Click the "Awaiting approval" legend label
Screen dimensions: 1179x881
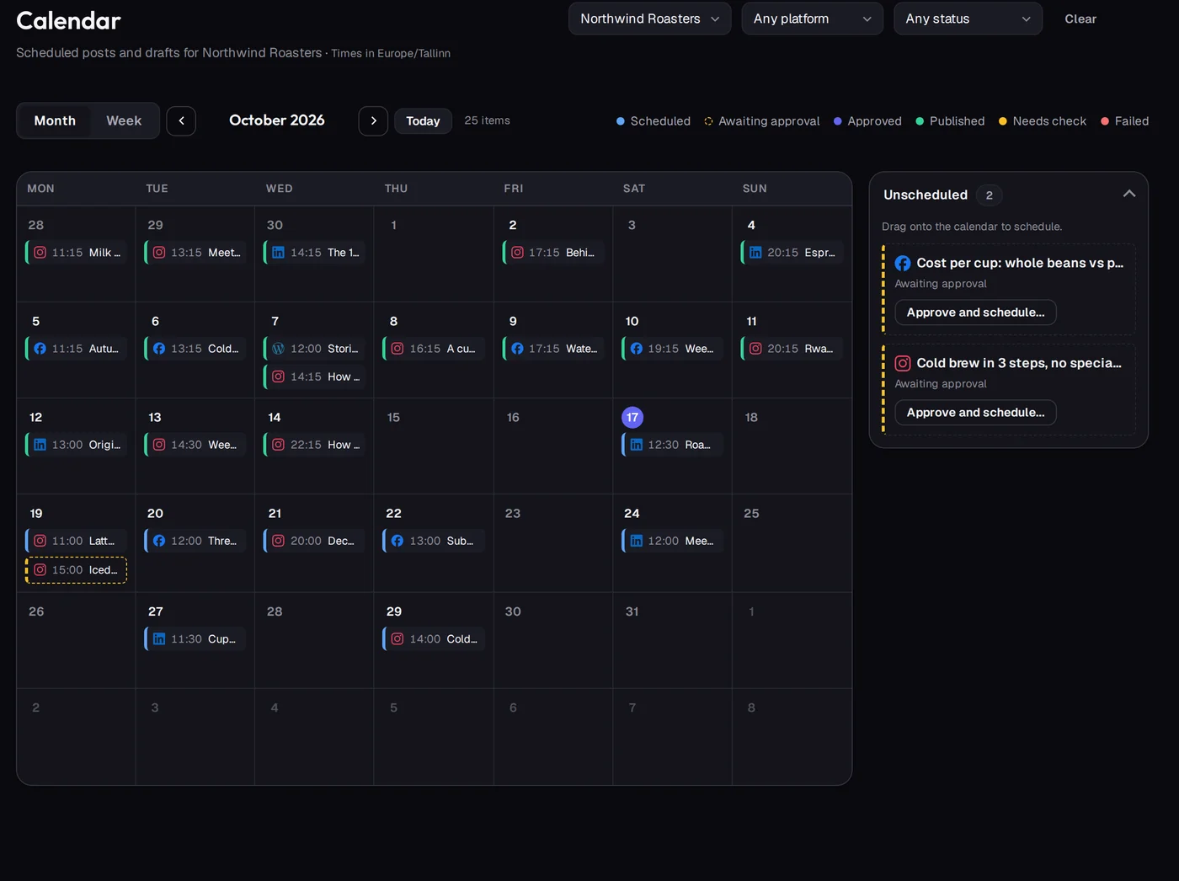click(x=769, y=121)
